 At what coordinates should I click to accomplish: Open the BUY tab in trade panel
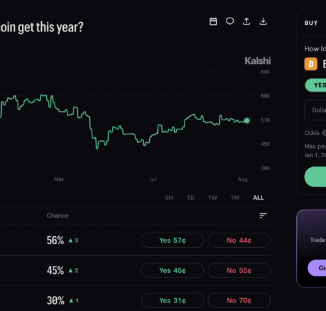pos(311,23)
